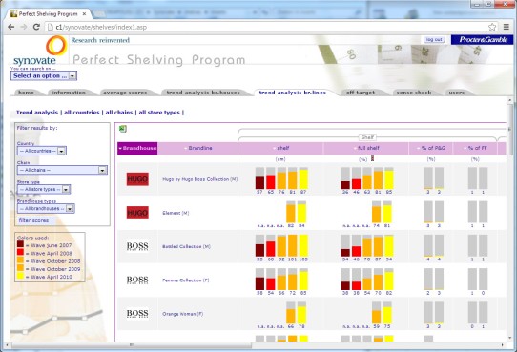Screen dimensions: 517x352
Task: Click the BOSS logo for Bottled Collection
Action: click(137, 246)
